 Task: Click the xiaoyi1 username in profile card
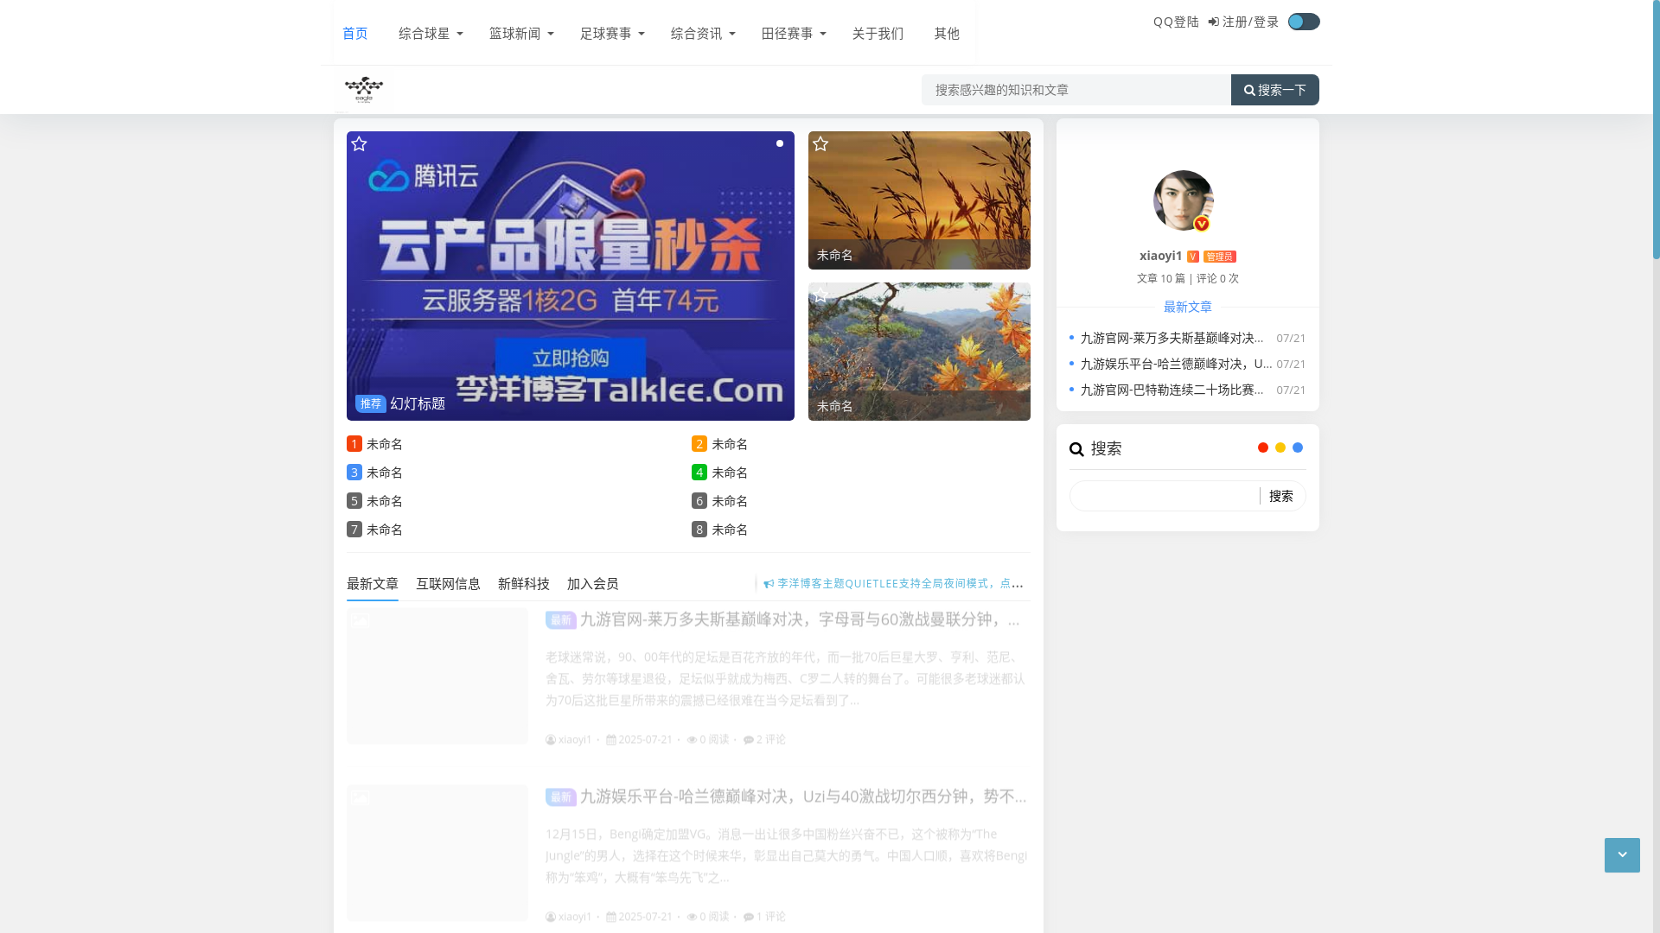click(x=1160, y=256)
